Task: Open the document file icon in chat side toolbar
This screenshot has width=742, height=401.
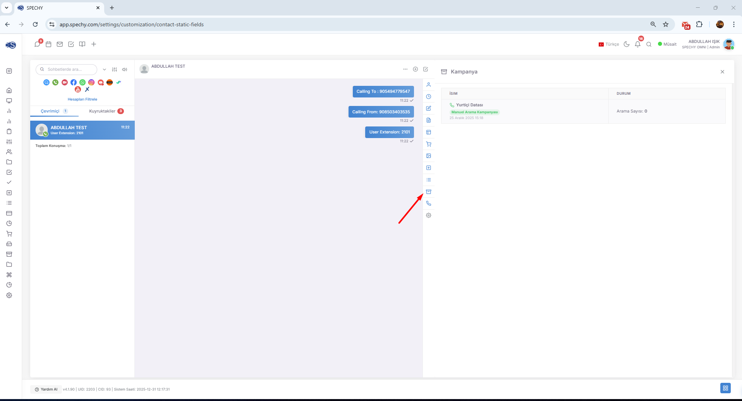Action: tap(429, 120)
